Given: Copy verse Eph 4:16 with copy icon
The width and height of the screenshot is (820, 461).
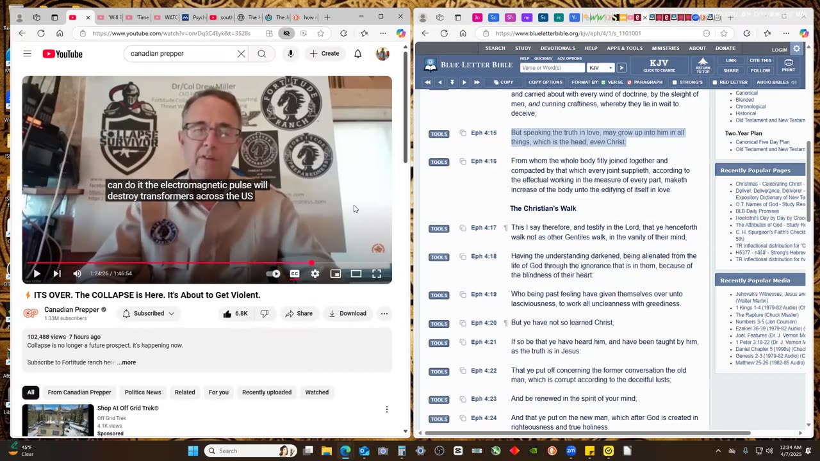Looking at the screenshot, I should (463, 161).
